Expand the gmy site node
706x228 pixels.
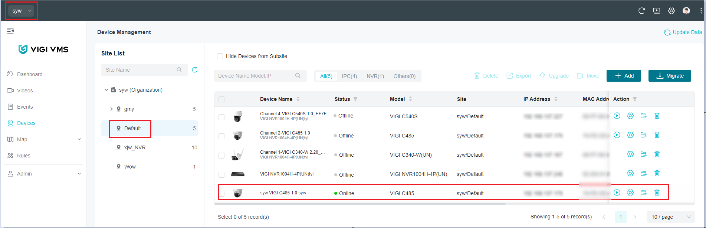coord(111,109)
